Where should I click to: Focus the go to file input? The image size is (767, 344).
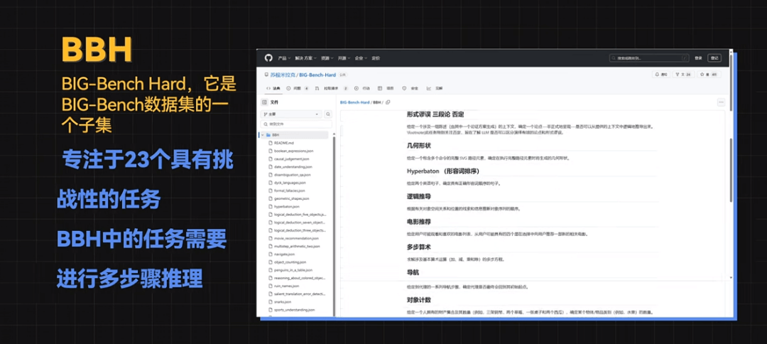coord(296,124)
